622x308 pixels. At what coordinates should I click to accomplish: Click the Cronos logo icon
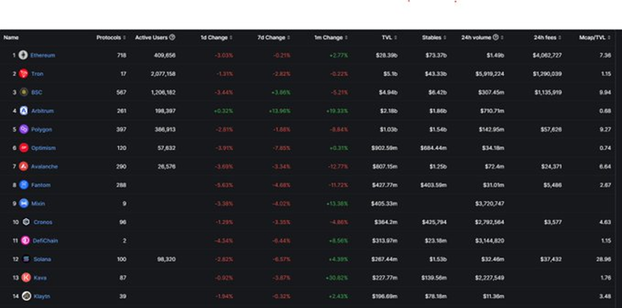(27, 222)
